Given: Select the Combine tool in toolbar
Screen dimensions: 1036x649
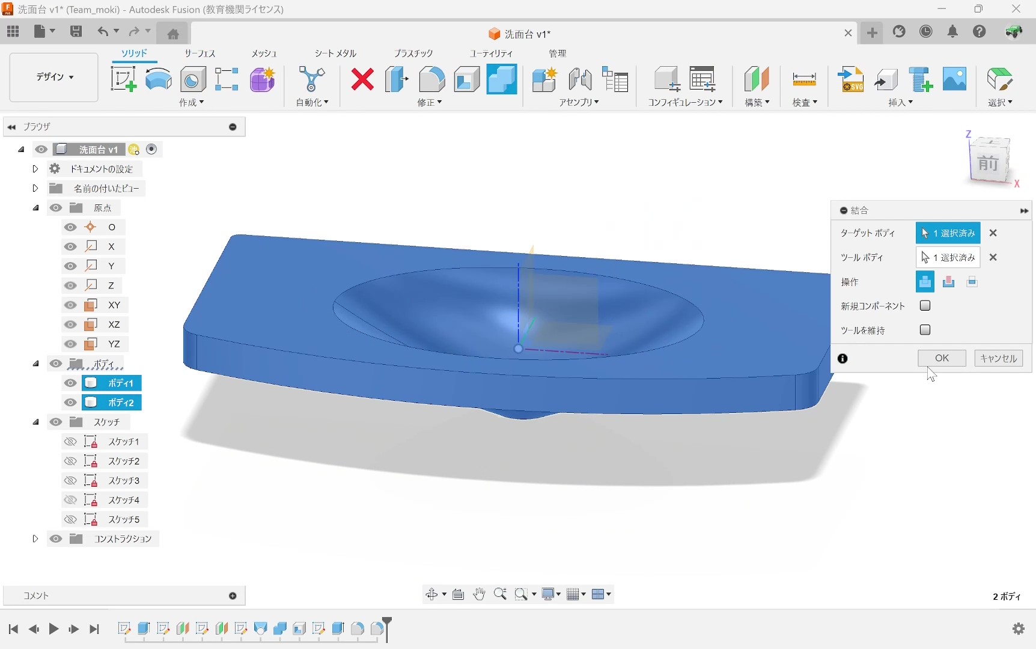Looking at the screenshot, I should [x=502, y=79].
